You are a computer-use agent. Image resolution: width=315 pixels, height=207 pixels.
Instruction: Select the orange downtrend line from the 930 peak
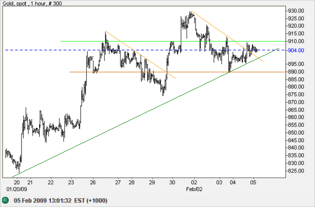coord(227,36)
